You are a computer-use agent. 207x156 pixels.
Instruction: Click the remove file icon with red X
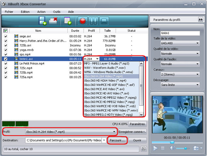tap(53, 21)
